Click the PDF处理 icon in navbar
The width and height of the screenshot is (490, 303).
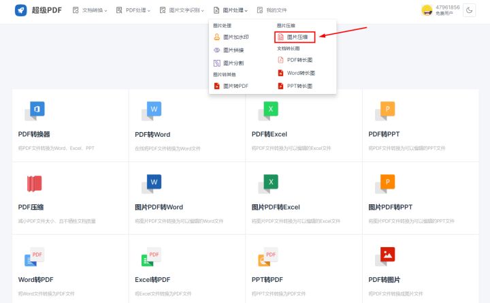119,10
